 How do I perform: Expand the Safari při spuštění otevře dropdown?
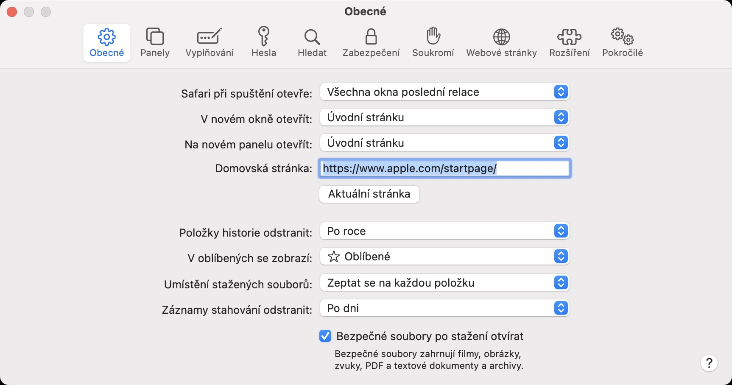click(x=444, y=92)
